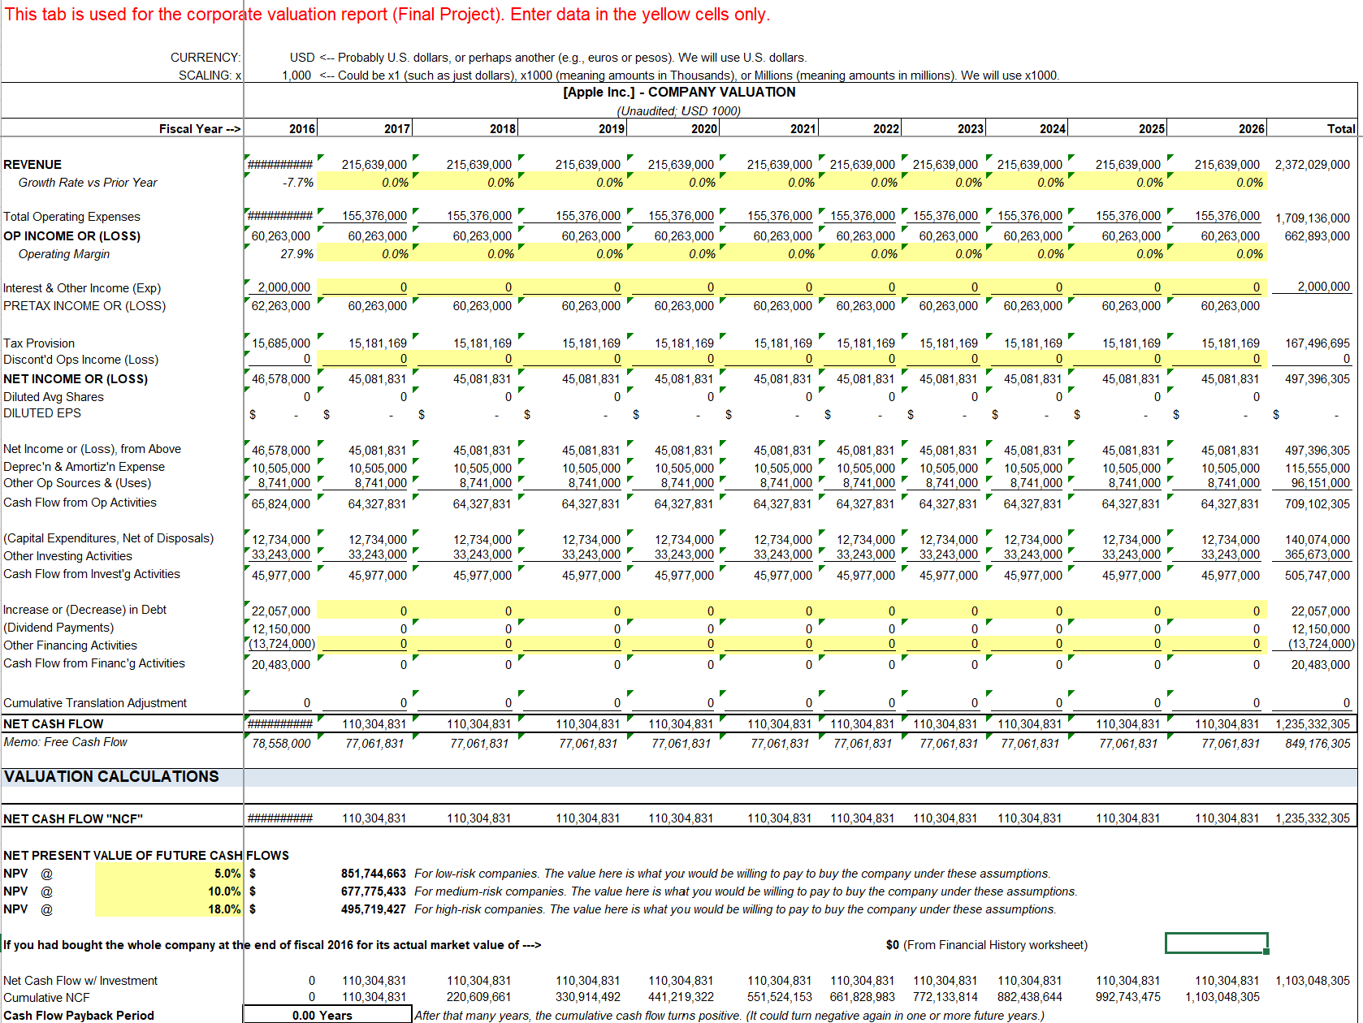Image resolution: width=1363 pixels, height=1023 pixels.
Task: Select 2020 Discont'd Ops Income yellow cell
Action: point(673,359)
